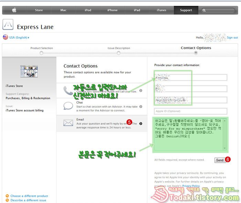The image size is (241, 203).
Task: Click the message box scroll up arrow
Action: coord(224,121)
